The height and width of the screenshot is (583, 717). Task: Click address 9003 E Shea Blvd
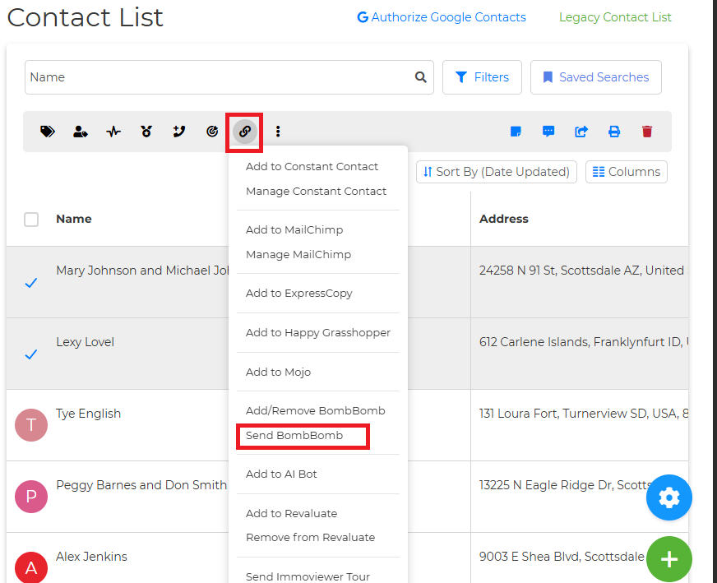point(562,557)
